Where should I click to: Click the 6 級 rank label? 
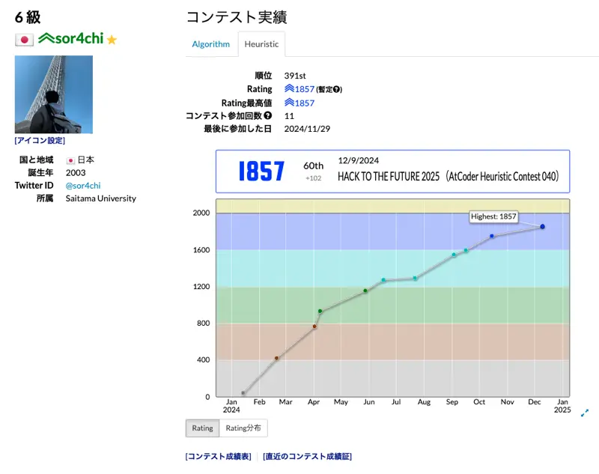tap(28, 17)
